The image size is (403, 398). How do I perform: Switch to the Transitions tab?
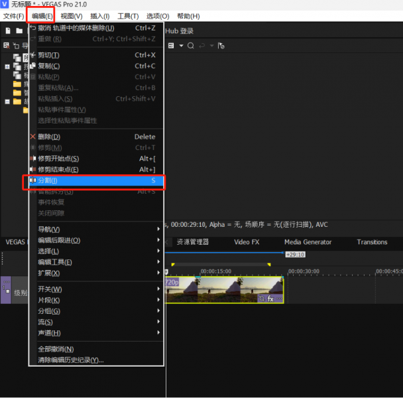[x=372, y=242]
